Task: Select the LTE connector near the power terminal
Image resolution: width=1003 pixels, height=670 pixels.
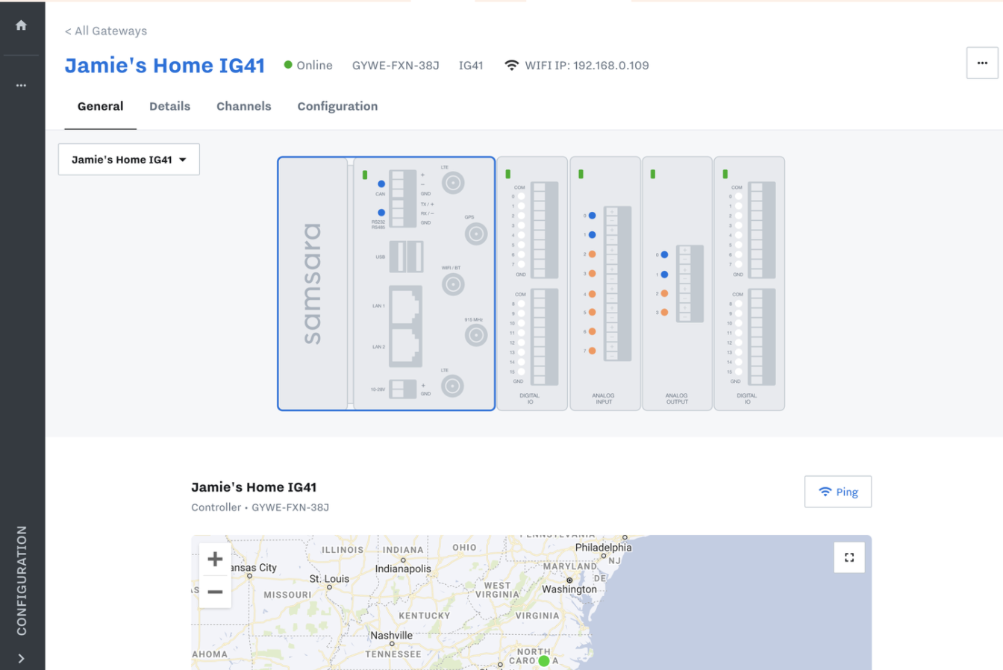Action: pos(452,386)
